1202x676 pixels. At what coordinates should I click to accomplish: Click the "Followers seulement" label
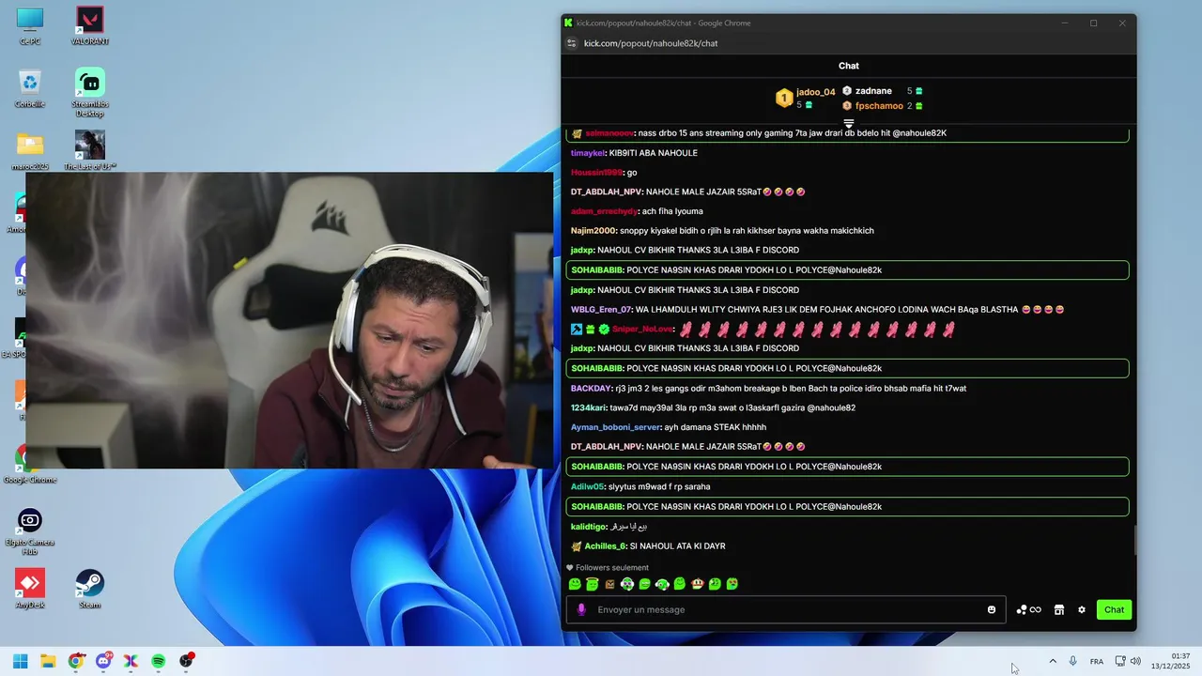click(x=611, y=568)
